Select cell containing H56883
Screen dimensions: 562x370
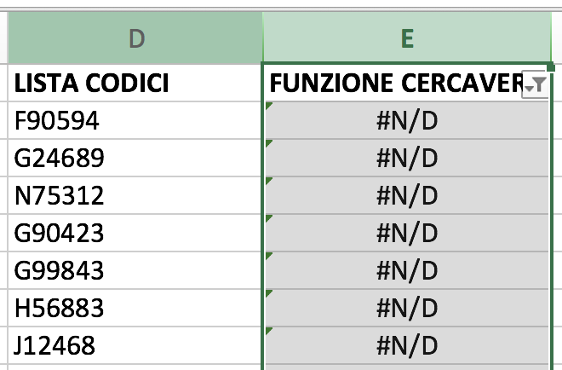(135, 308)
